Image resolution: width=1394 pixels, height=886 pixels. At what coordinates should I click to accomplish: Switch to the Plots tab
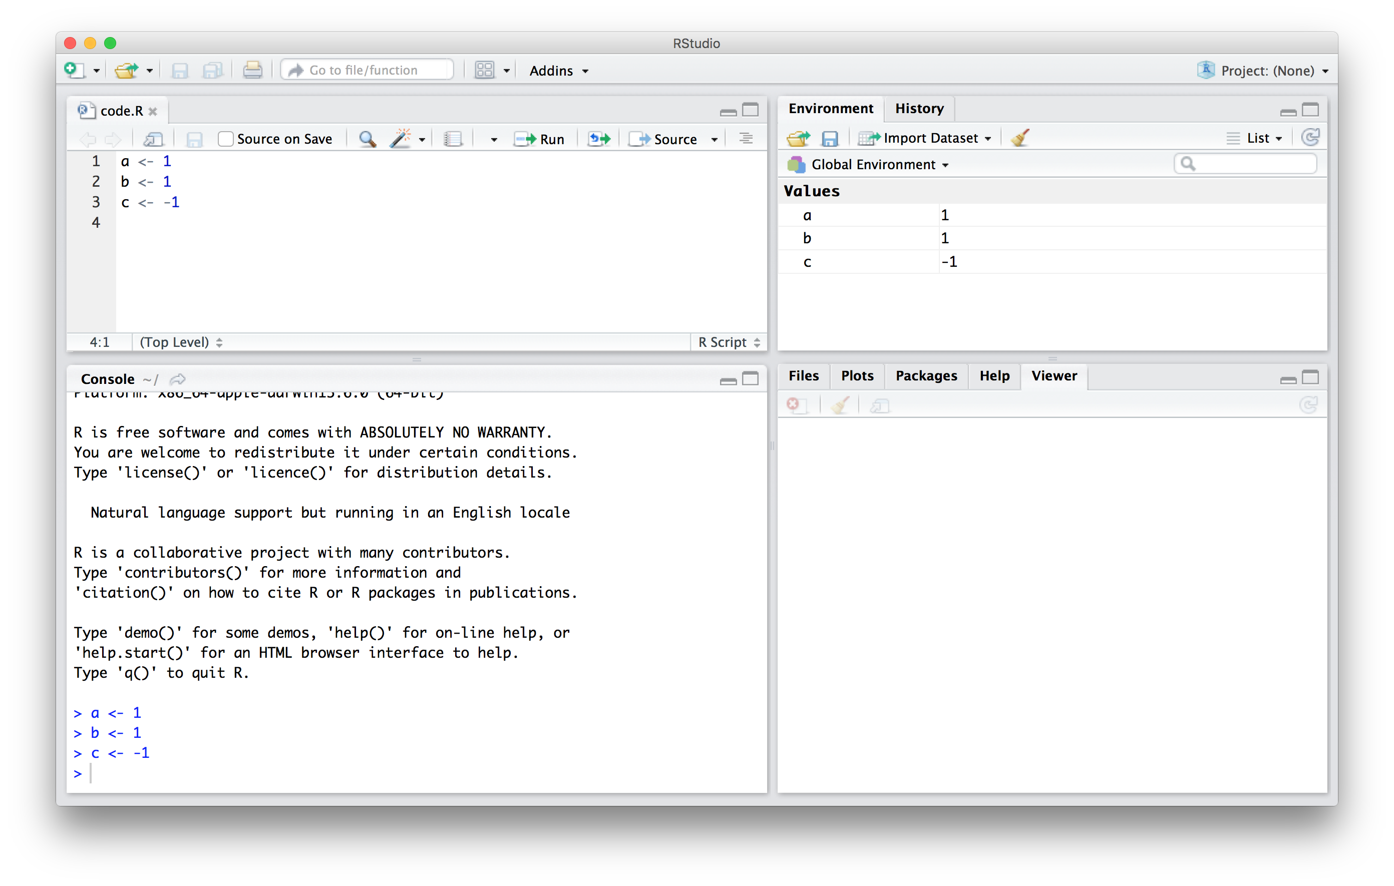point(857,375)
